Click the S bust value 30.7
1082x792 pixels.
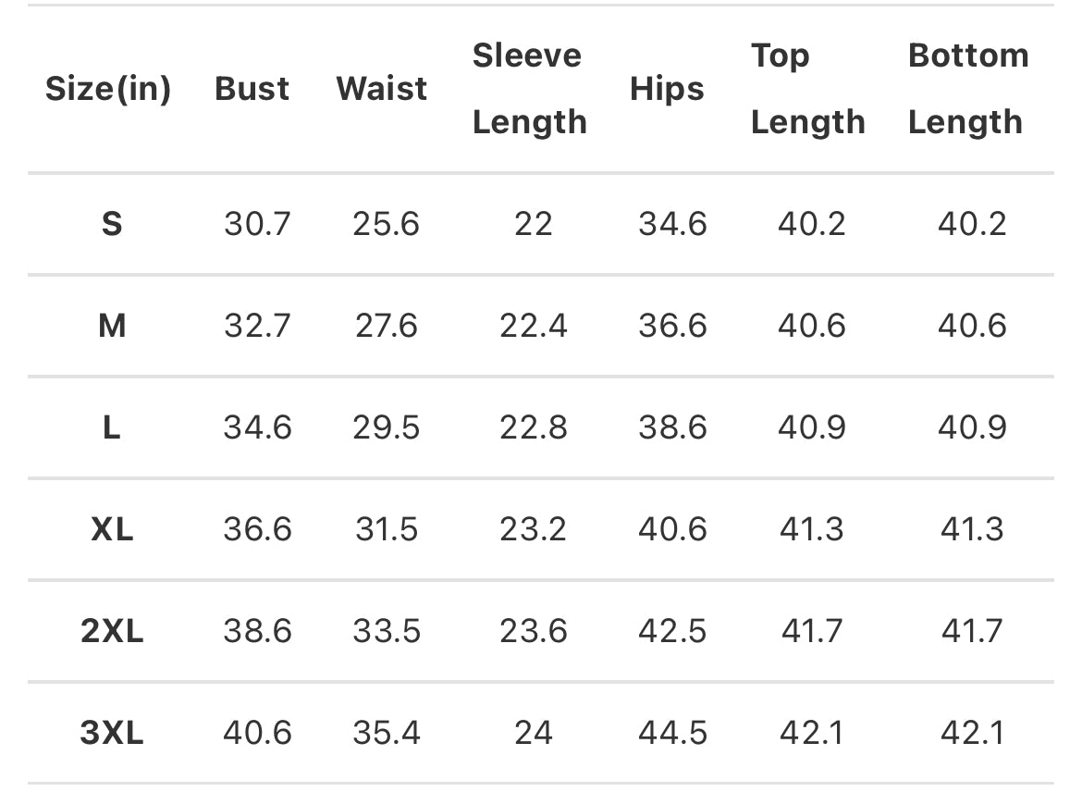(x=257, y=224)
